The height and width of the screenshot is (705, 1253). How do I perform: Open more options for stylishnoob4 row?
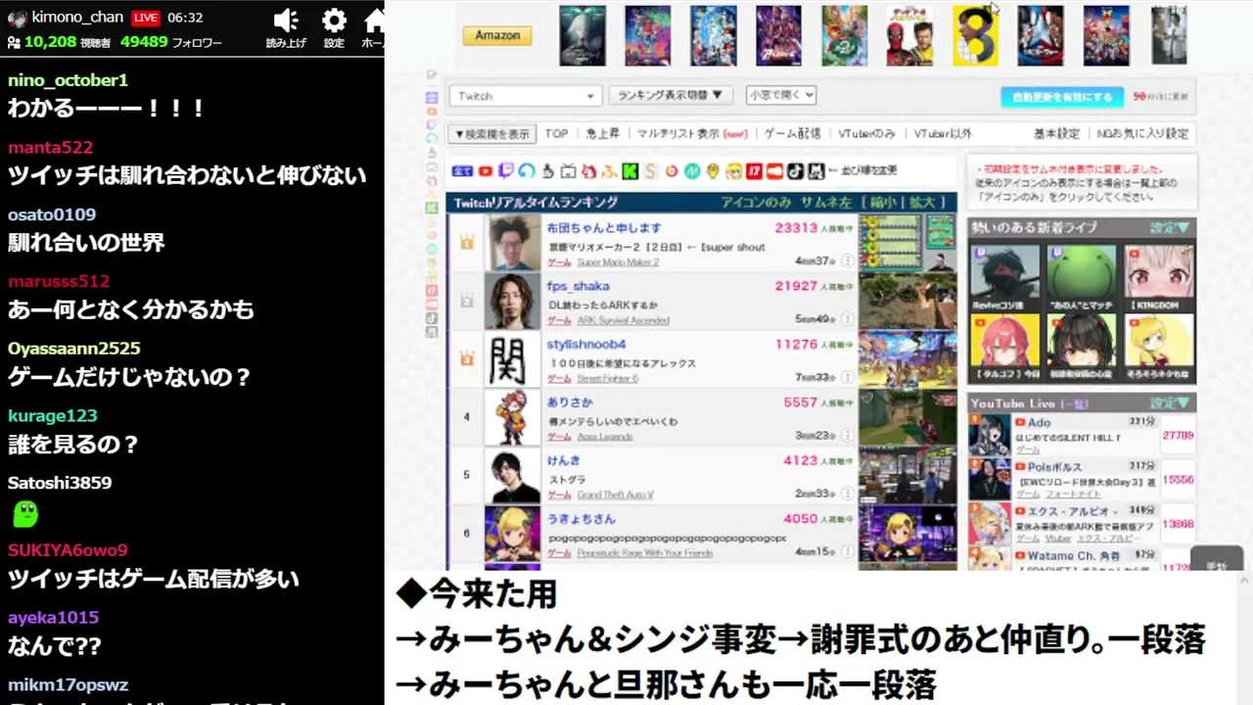click(x=848, y=377)
